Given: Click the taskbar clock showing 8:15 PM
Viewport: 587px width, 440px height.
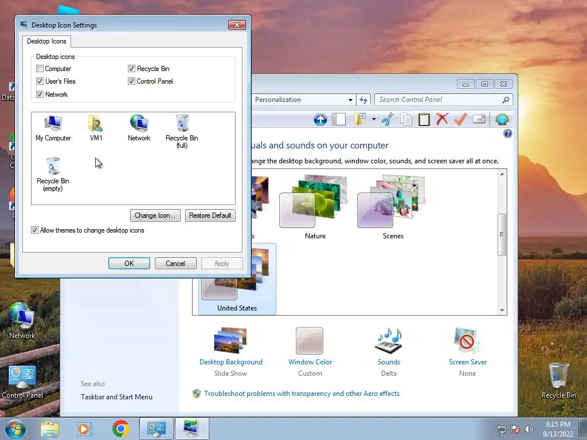Looking at the screenshot, I should pos(558,429).
